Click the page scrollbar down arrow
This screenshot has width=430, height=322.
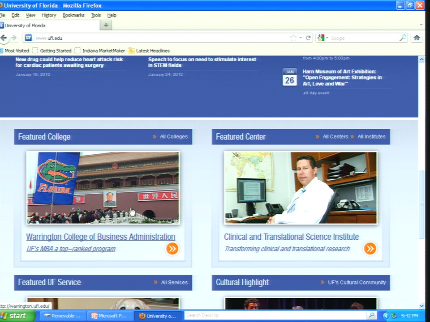(x=421, y=306)
